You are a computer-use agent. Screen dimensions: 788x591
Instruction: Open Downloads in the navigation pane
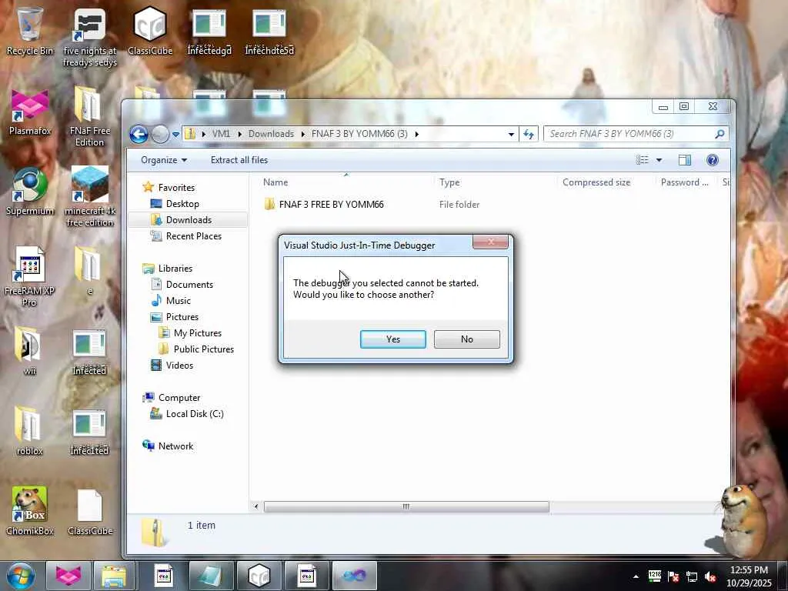(189, 219)
